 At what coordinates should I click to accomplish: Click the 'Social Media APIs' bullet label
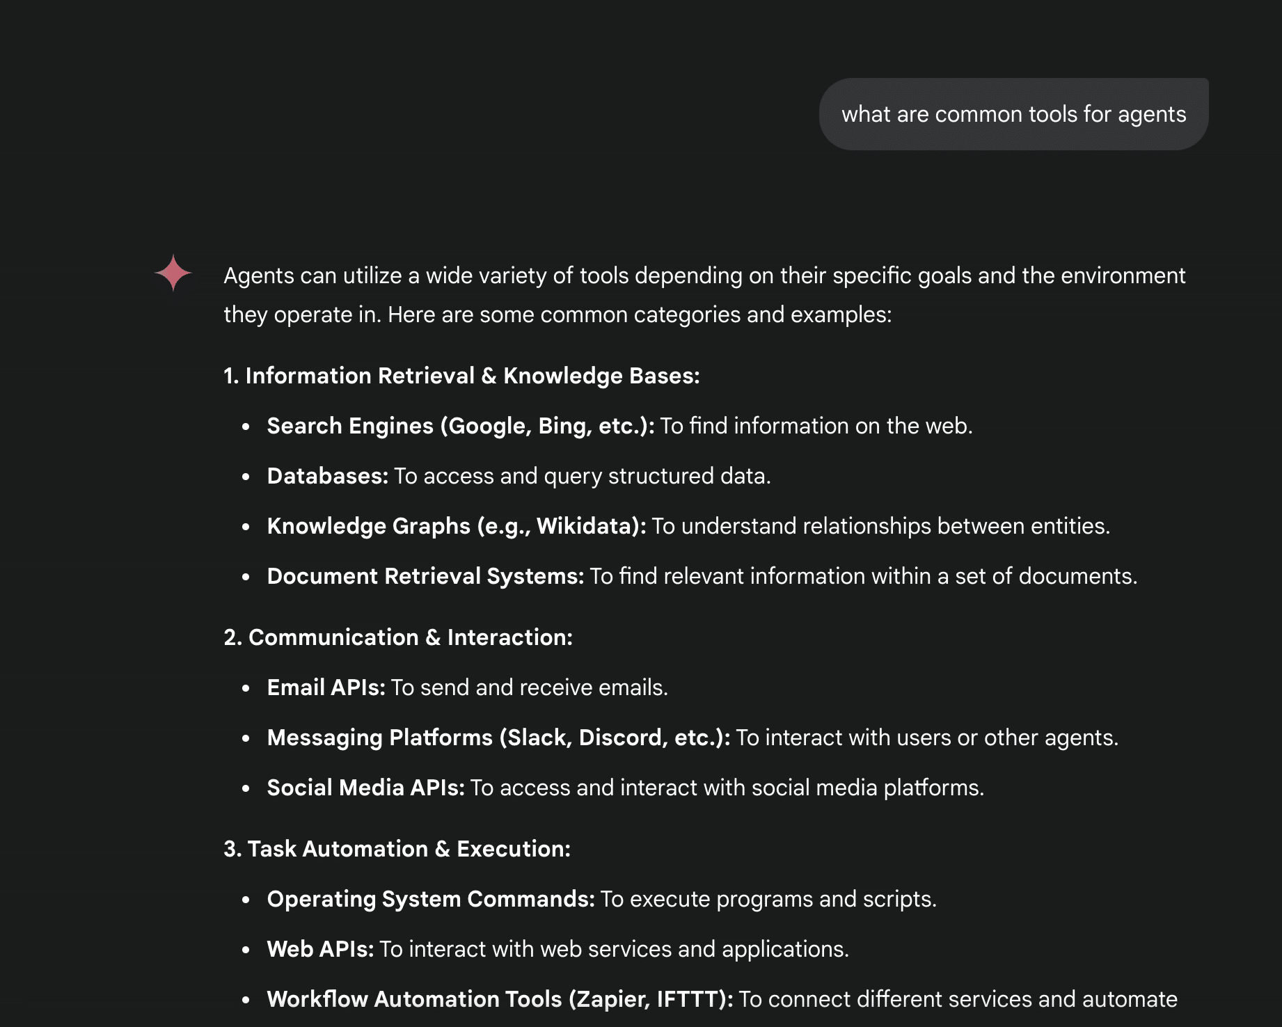(x=365, y=788)
